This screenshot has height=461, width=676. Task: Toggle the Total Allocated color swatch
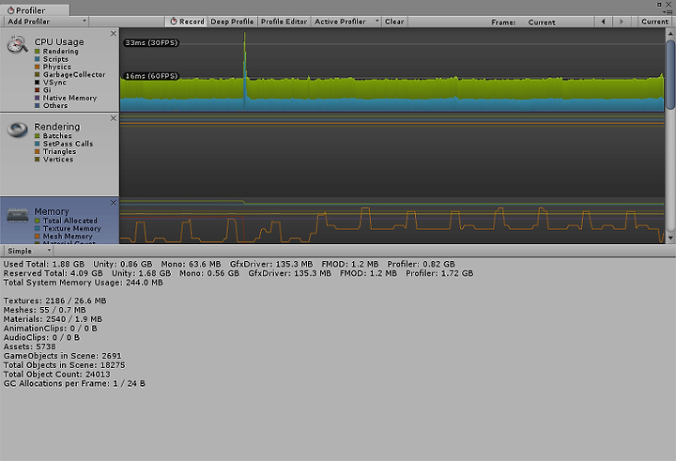click(38, 221)
